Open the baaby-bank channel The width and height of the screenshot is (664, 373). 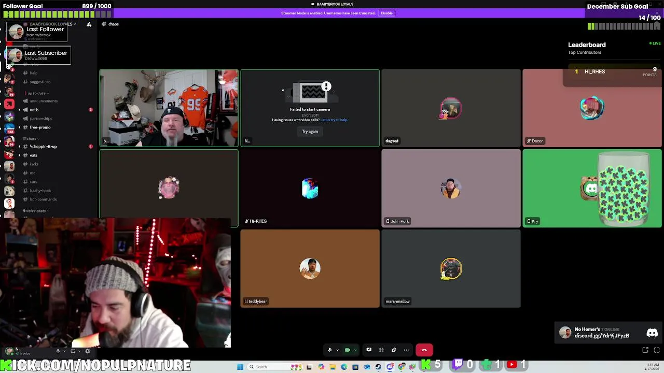40,191
